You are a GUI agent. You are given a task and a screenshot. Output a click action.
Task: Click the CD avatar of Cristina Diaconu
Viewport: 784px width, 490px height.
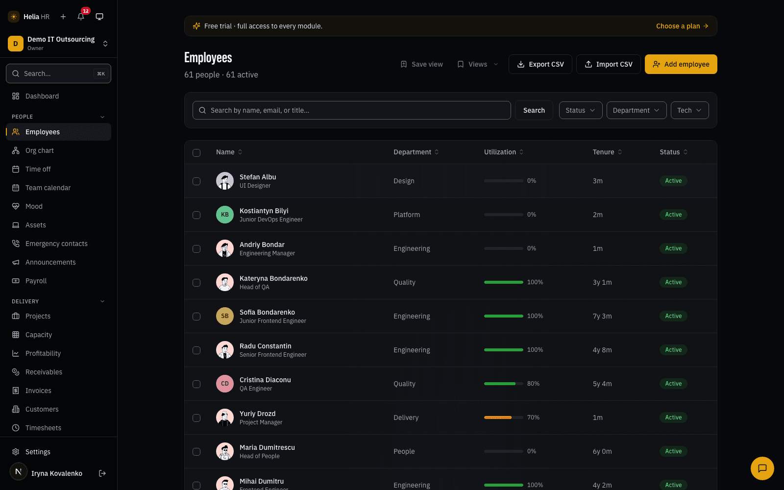coord(225,384)
